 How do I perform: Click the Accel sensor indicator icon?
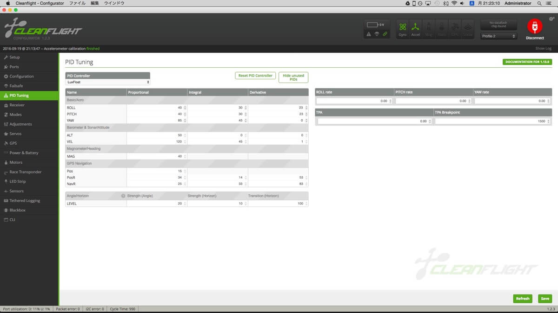[x=416, y=27]
